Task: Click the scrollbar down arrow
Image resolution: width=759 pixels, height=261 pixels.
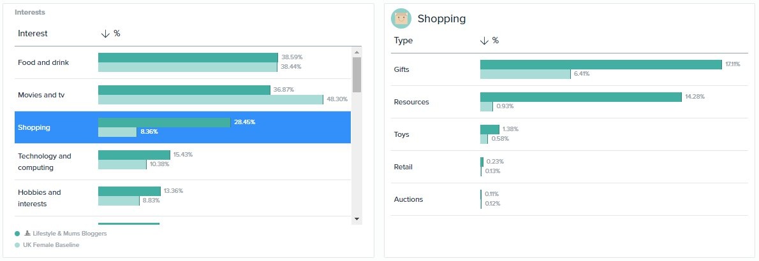Action: pos(357,219)
